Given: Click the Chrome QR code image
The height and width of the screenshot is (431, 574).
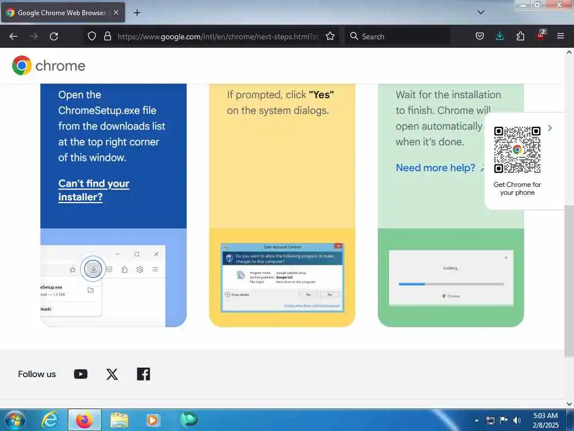Looking at the screenshot, I should click(x=517, y=150).
